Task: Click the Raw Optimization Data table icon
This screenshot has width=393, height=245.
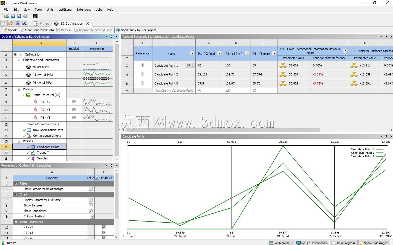Action: [x=29, y=130]
